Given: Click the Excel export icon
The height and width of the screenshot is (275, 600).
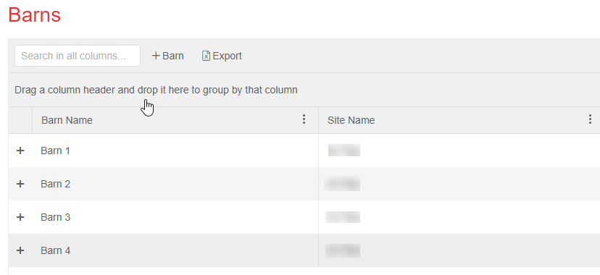Looking at the screenshot, I should point(206,56).
